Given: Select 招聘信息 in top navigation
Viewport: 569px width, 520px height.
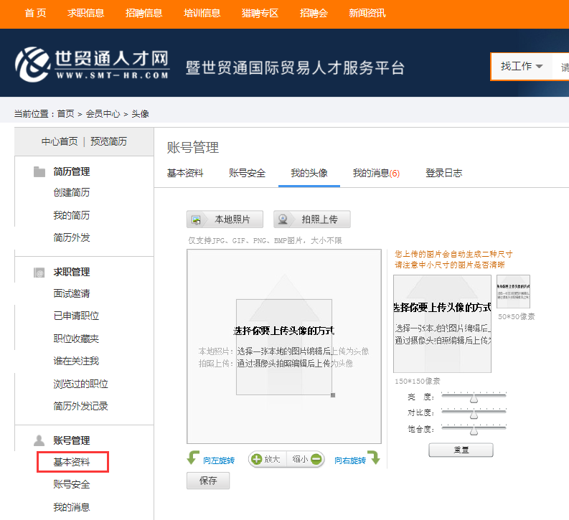Looking at the screenshot, I should pos(144,13).
